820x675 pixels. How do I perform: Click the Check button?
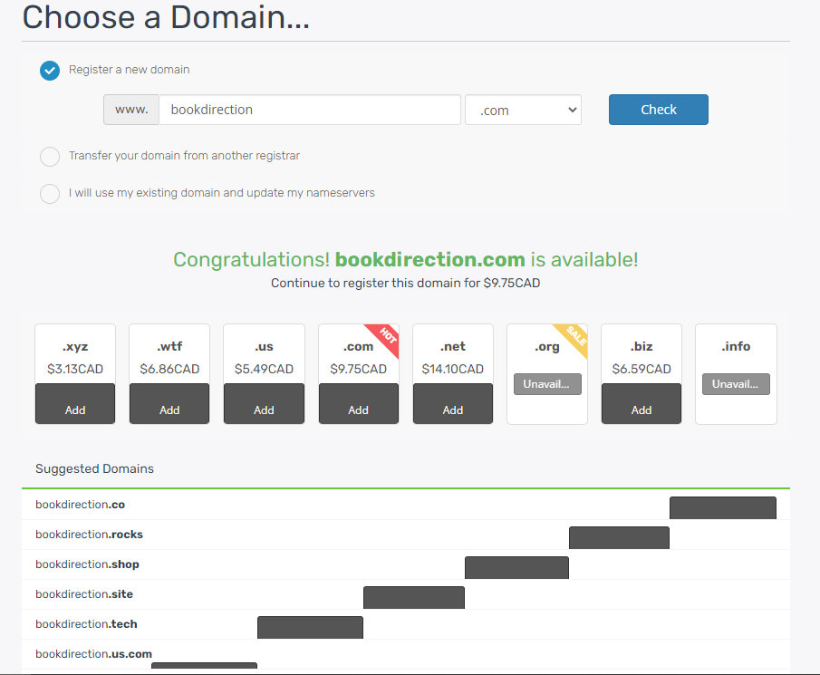pyautogui.click(x=658, y=109)
